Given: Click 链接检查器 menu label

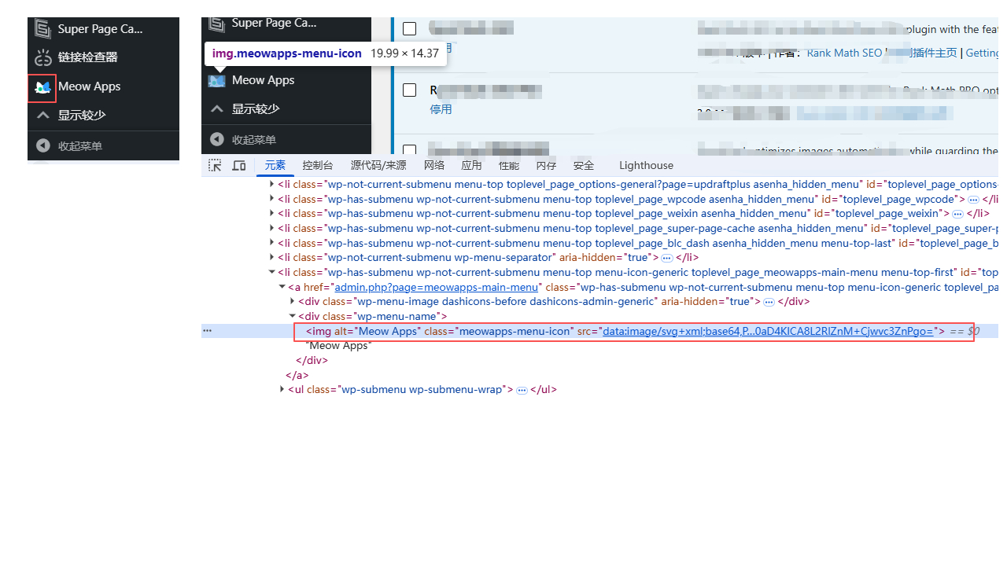Looking at the screenshot, I should pyautogui.click(x=87, y=57).
